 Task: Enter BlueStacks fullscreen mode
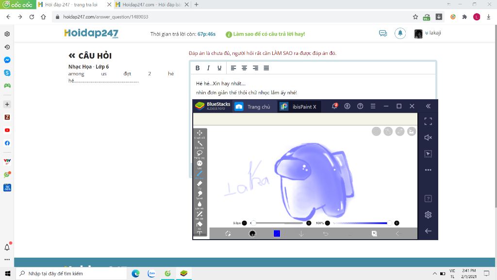[x=428, y=121]
